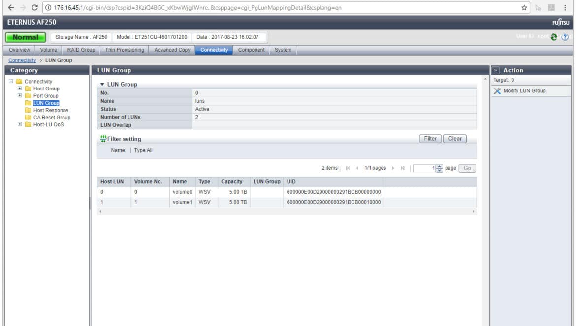Open the Volume tab
This screenshot has width=576, height=326.
point(48,50)
